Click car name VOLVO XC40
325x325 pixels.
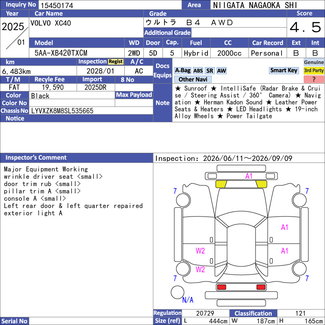coord(50,23)
